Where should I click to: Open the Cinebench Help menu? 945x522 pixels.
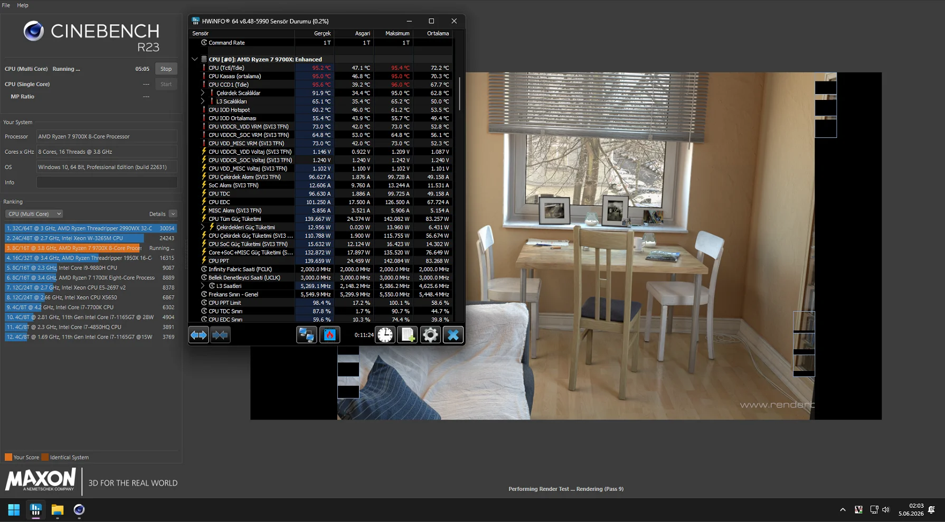(x=23, y=5)
